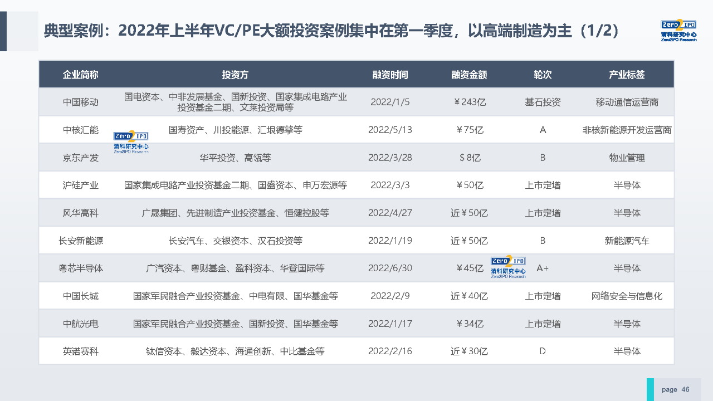Select company name 长安新能源
Screen dimensions: 713x401
coord(81,241)
